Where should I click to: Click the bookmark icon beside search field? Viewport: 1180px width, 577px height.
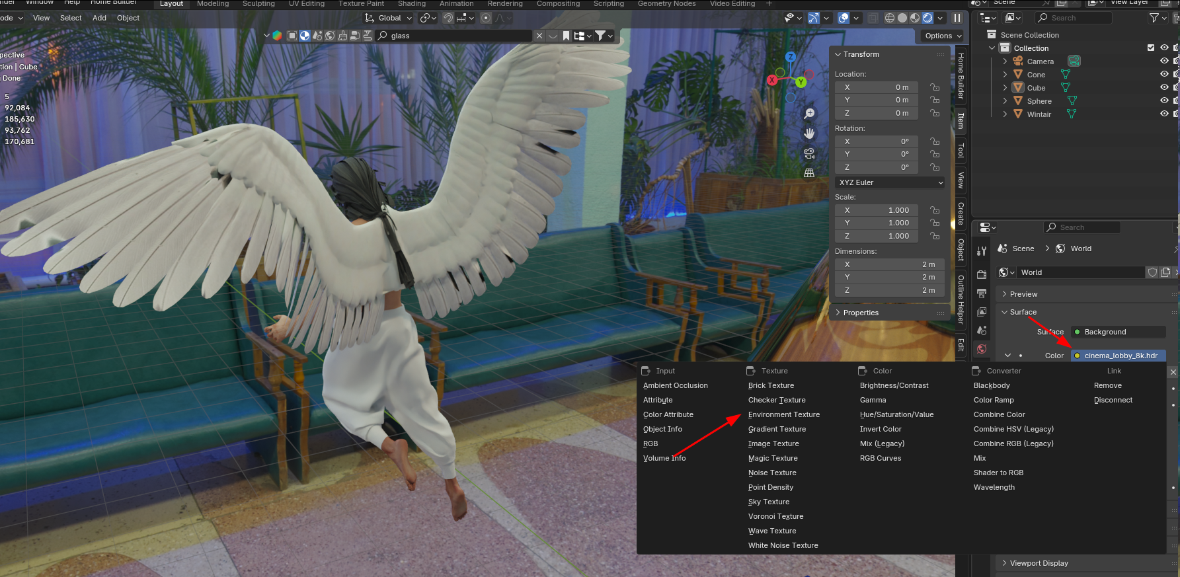(567, 36)
